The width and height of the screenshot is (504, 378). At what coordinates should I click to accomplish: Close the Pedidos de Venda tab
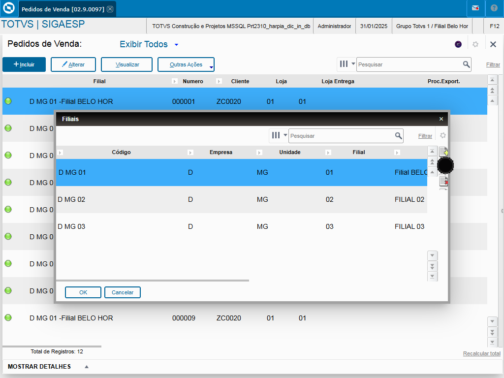click(110, 9)
